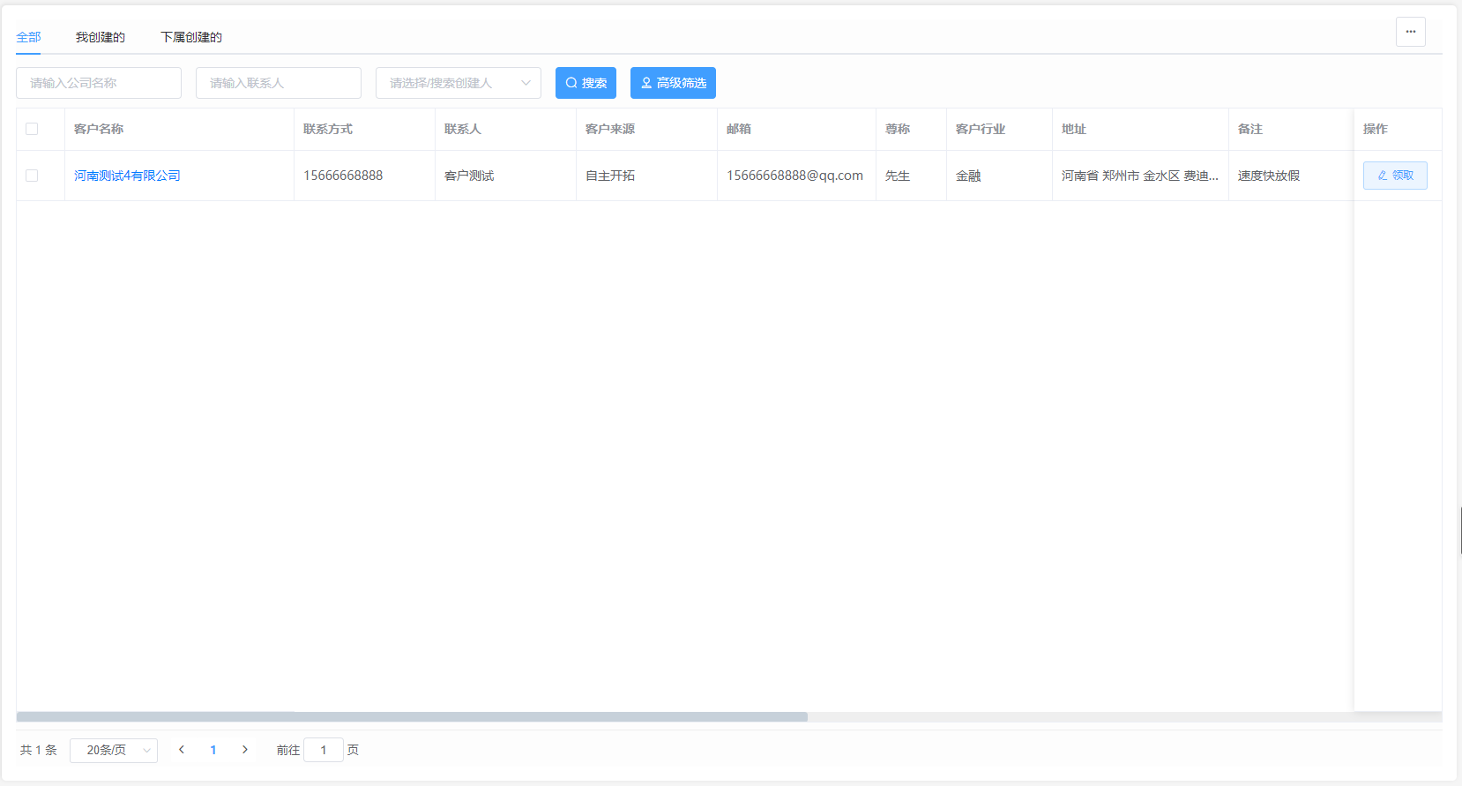This screenshot has width=1462, height=786.
Task: Click the email cell 15666668888@qq.com
Action: 794,176
